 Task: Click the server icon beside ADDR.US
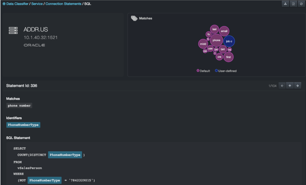tap(13, 31)
